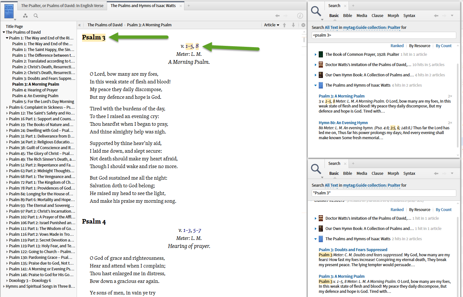Close the locator bar with the X icon

303,25
